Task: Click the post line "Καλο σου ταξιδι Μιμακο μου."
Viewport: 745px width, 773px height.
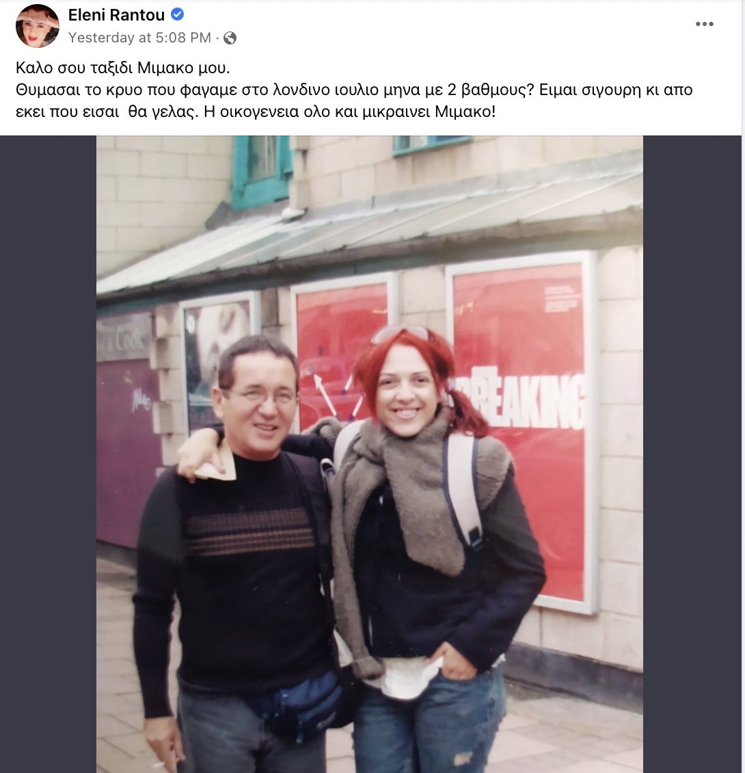Action: (123, 68)
